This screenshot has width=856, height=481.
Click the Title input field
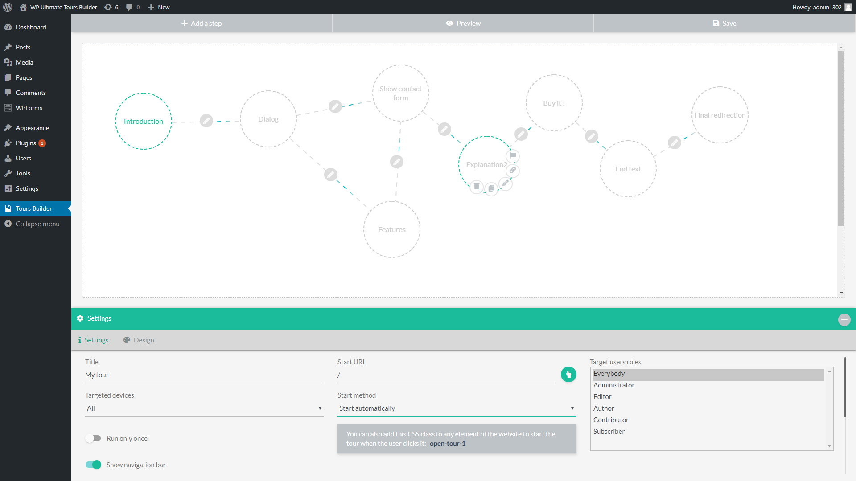click(x=204, y=375)
